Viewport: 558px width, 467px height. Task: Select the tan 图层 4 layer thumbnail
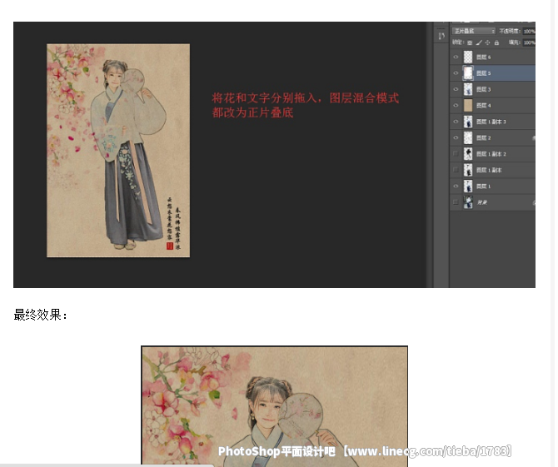tap(468, 105)
